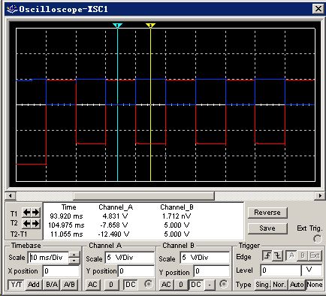Move cursor T2 right with arrow
Image resolution: width=326 pixels, height=296 pixels.
[35, 223]
